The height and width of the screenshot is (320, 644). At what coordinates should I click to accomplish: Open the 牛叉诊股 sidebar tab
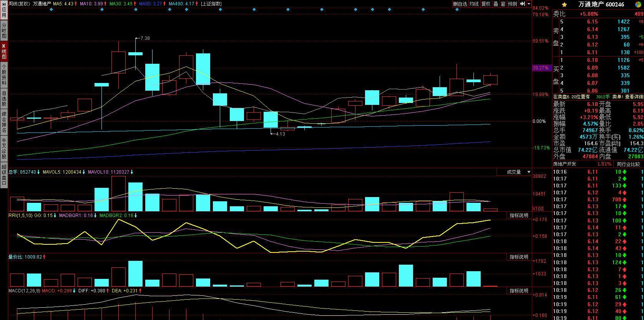click(x=4, y=149)
